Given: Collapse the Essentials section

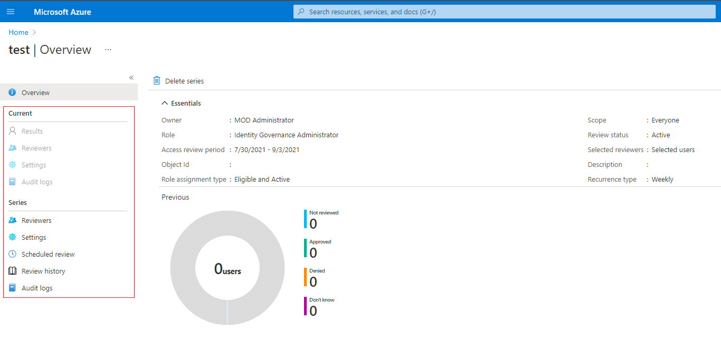Looking at the screenshot, I should (x=165, y=103).
